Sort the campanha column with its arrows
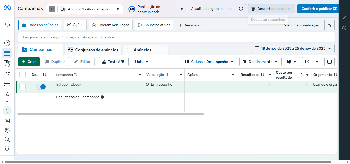The image size is (350, 164). pyautogui.click(x=76, y=75)
